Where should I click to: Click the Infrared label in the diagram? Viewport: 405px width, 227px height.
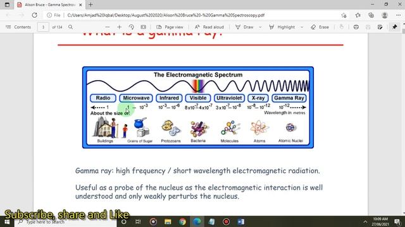[x=169, y=98]
